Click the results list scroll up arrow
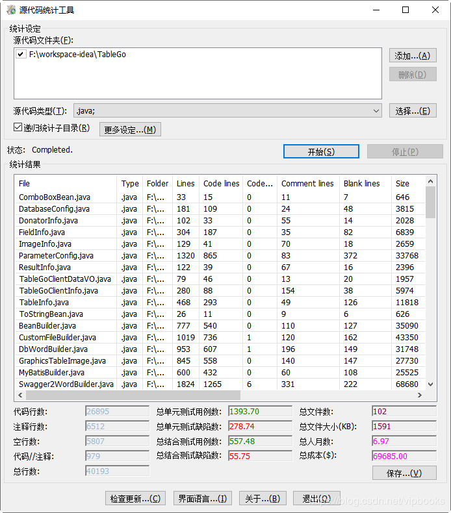The width and height of the screenshot is (451, 513). pos(431,181)
